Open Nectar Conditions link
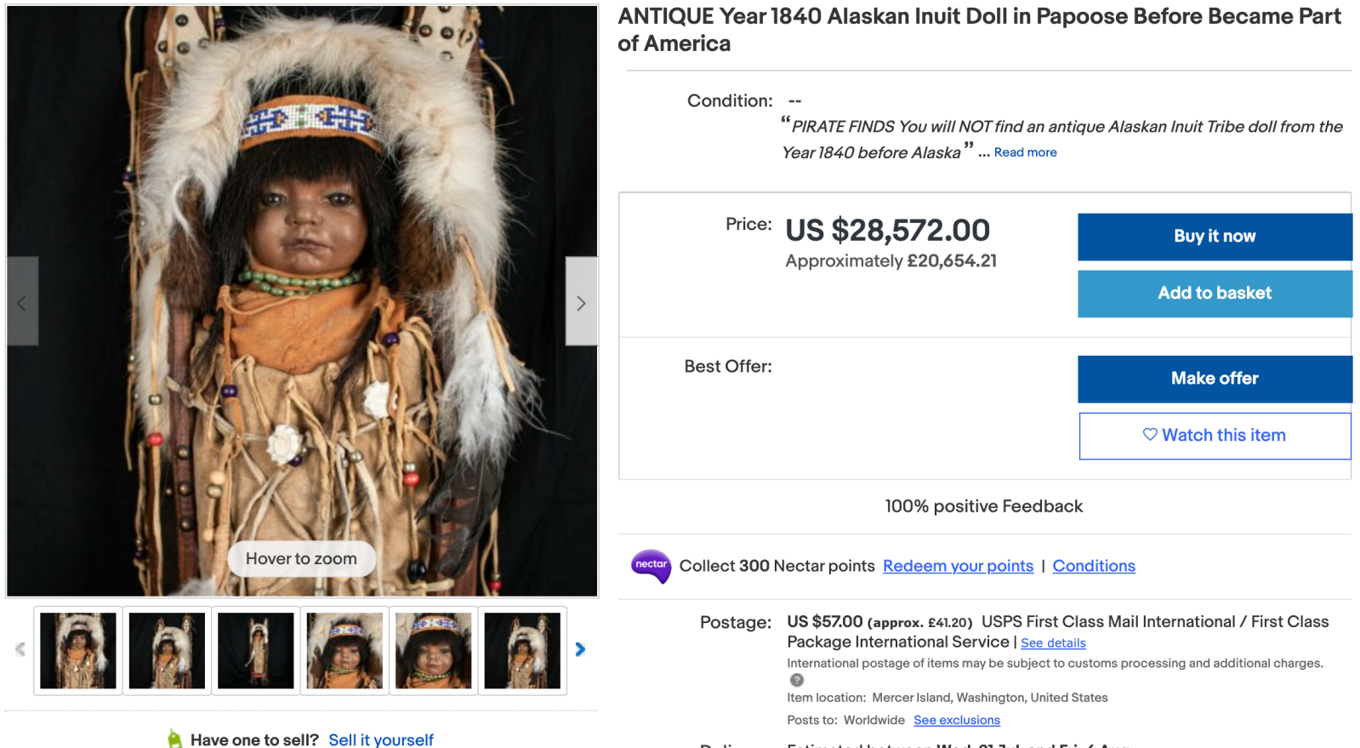This screenshot has width=1360, height=748. point(1093,566)
